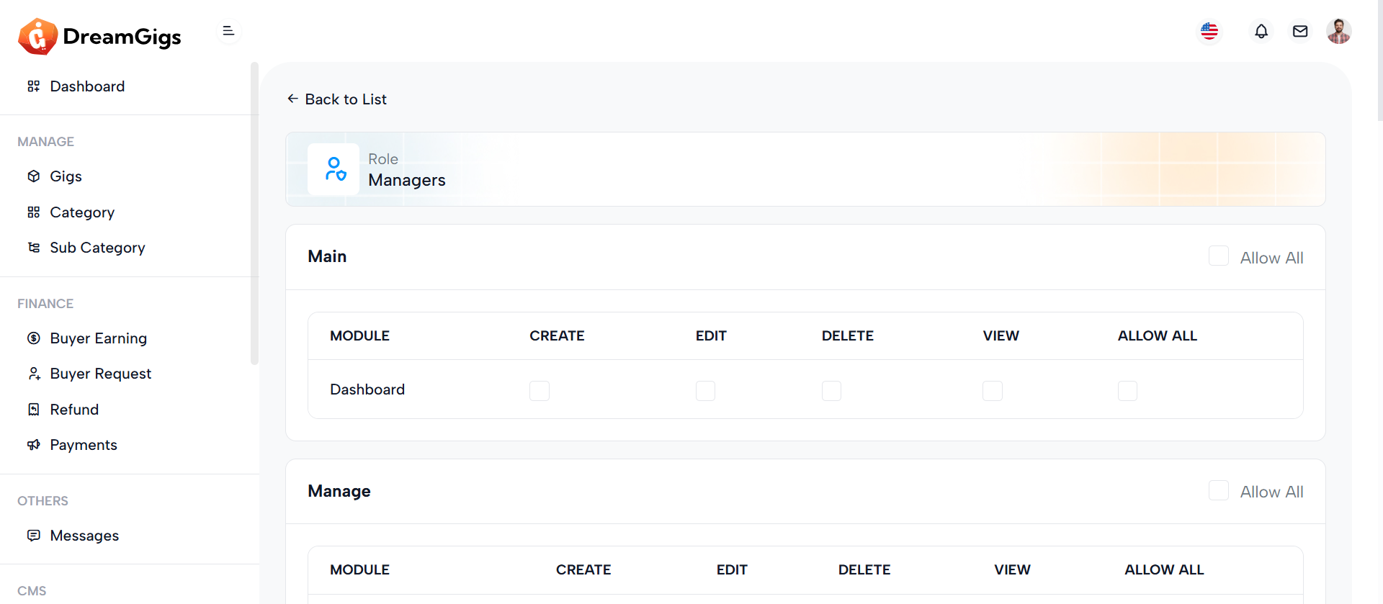1383x604 pixels.
Task: Click the Payments megaphone icon
Action: click(34, 445)
